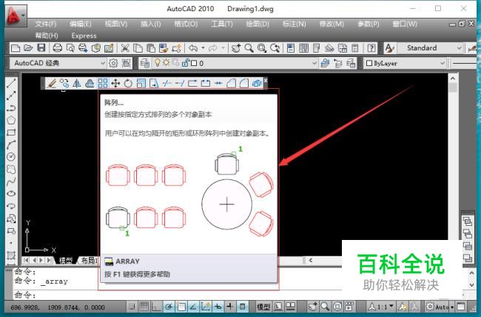The height and width of the screenshot is (317, 481).
Task: Open the ByLayer color dropdown
Action: pyautogui.click(x=406, y=63)
